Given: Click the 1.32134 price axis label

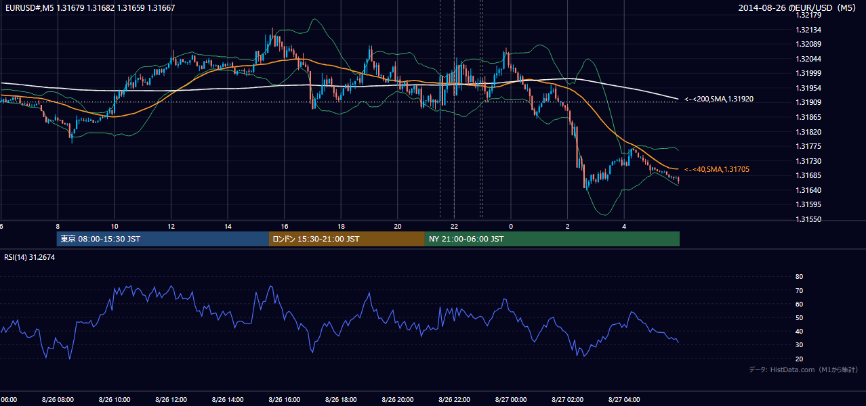Looking at the screenshot, I should [808, 30].
